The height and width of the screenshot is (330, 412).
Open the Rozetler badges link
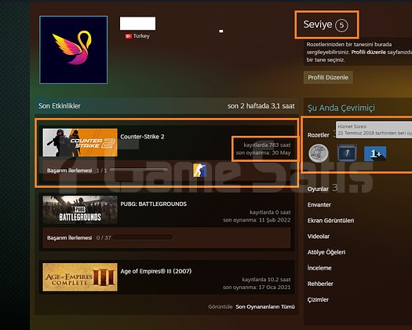pyautogui.click(x=318, y=135)
